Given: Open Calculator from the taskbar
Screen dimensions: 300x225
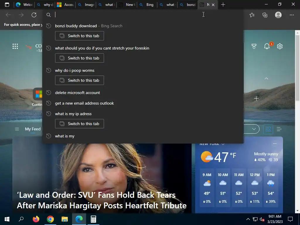Looking at the screenshot, I should (x=93, y=219).
